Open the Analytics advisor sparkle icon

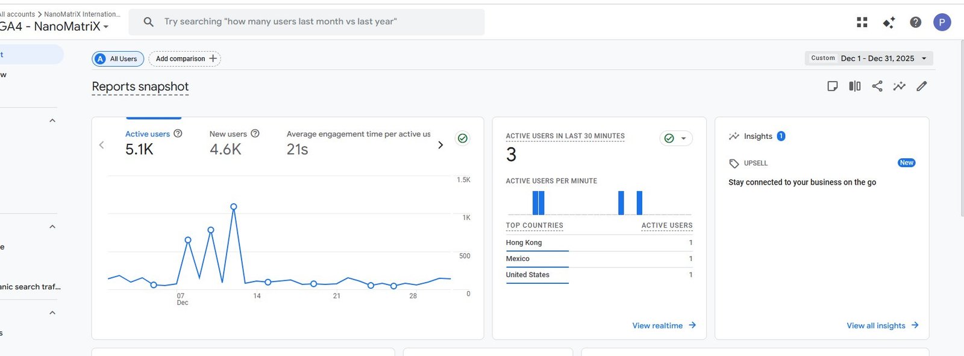(889, 22)
